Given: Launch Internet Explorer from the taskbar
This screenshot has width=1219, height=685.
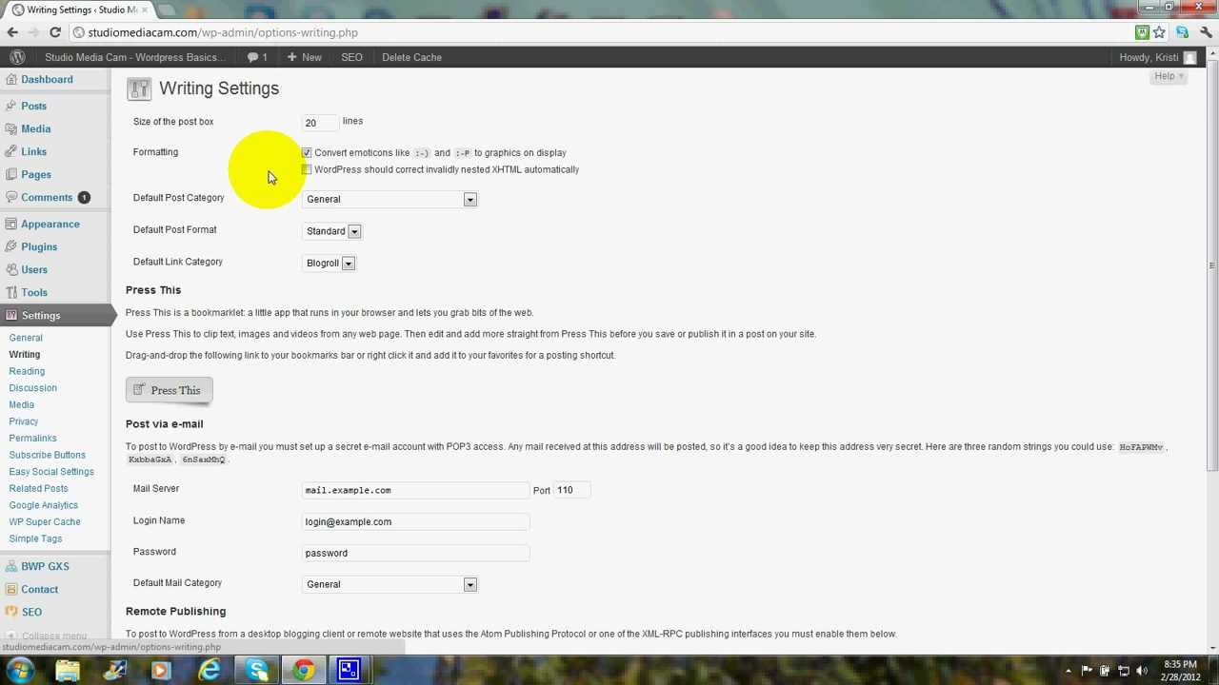Looking at the screenshot, I should pos(210,670).
